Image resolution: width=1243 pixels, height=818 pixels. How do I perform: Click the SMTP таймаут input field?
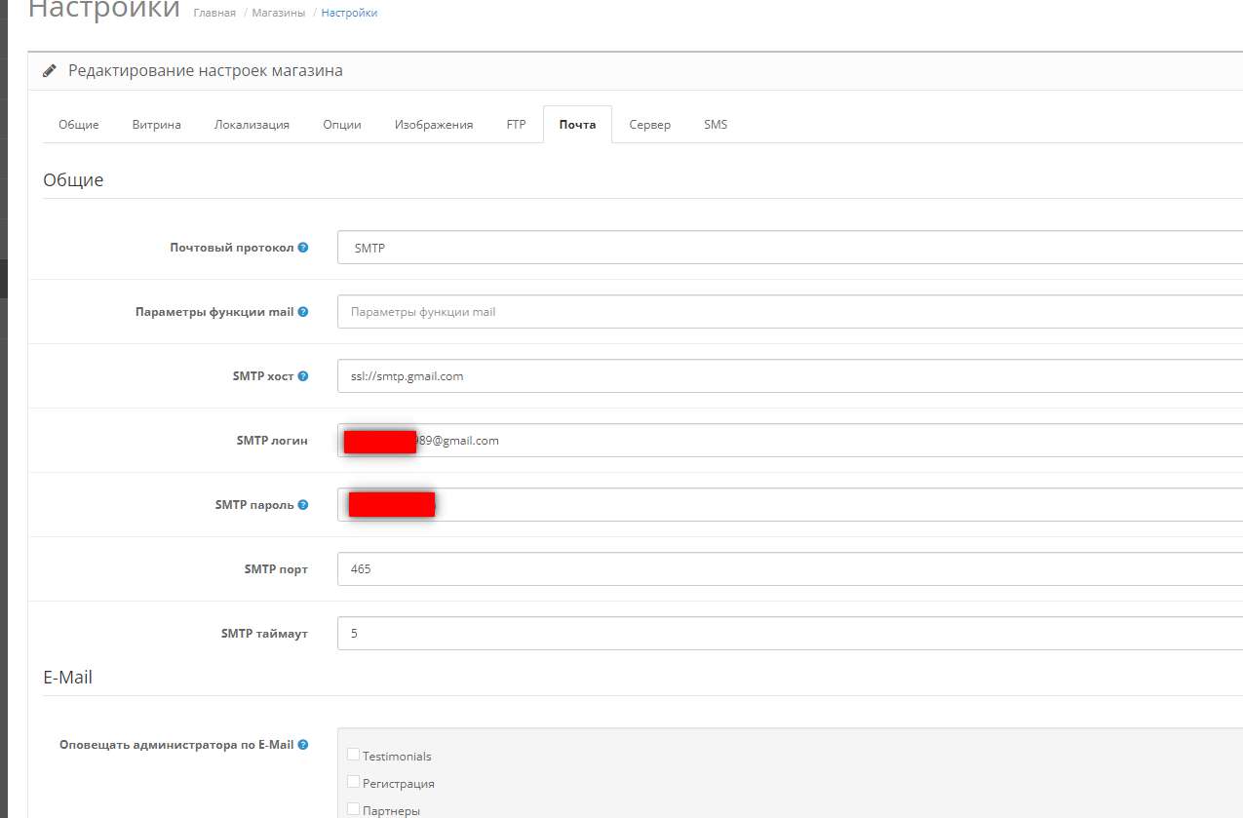tap(790, 634)
